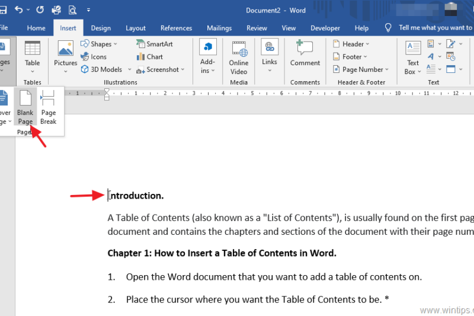This screenshot has height=316, width=474.
Task: Go to the Layout tab
Action: pyautogui.click(x=136, y=28)
